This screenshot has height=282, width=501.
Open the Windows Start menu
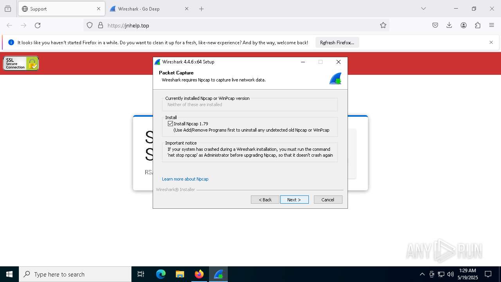[x=9, y=274]
